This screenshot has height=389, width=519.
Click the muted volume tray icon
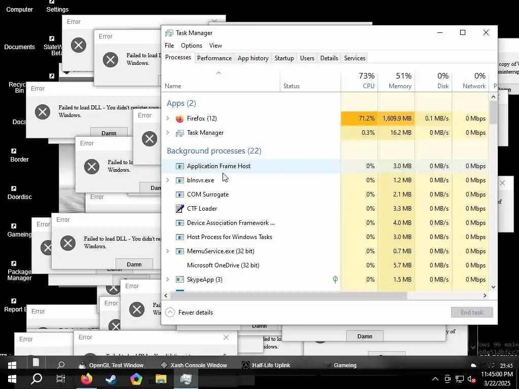[472, 379]
